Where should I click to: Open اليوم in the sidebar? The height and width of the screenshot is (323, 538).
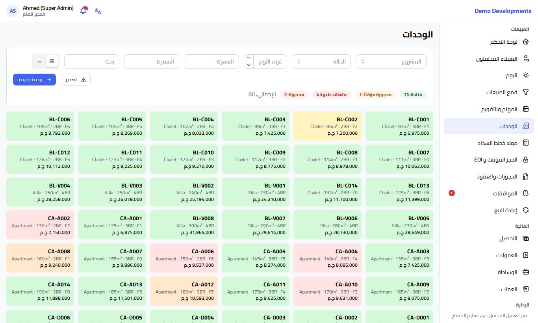click(x=489, y=75)
